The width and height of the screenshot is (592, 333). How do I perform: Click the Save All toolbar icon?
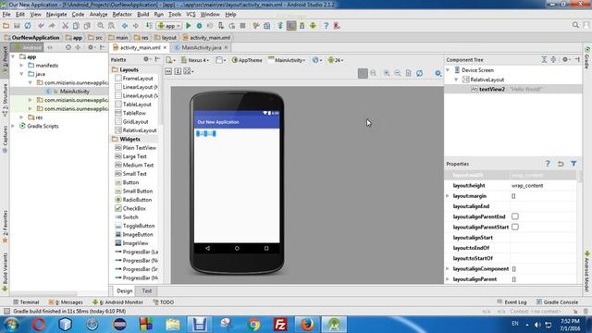click(x=17, y=26)
